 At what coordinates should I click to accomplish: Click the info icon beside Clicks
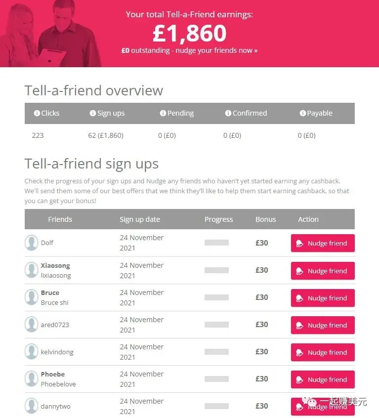tap(37, 113)
